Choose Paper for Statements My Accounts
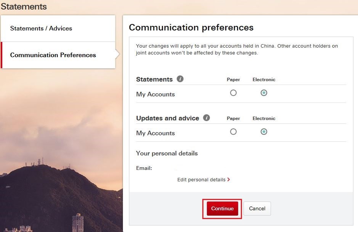 click(x=233, y=93)
